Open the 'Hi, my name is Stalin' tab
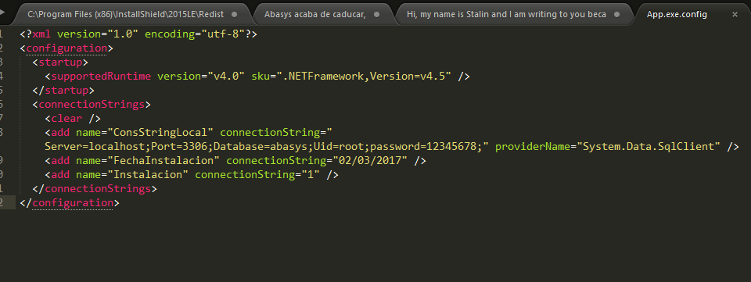 tap(506, 14)
